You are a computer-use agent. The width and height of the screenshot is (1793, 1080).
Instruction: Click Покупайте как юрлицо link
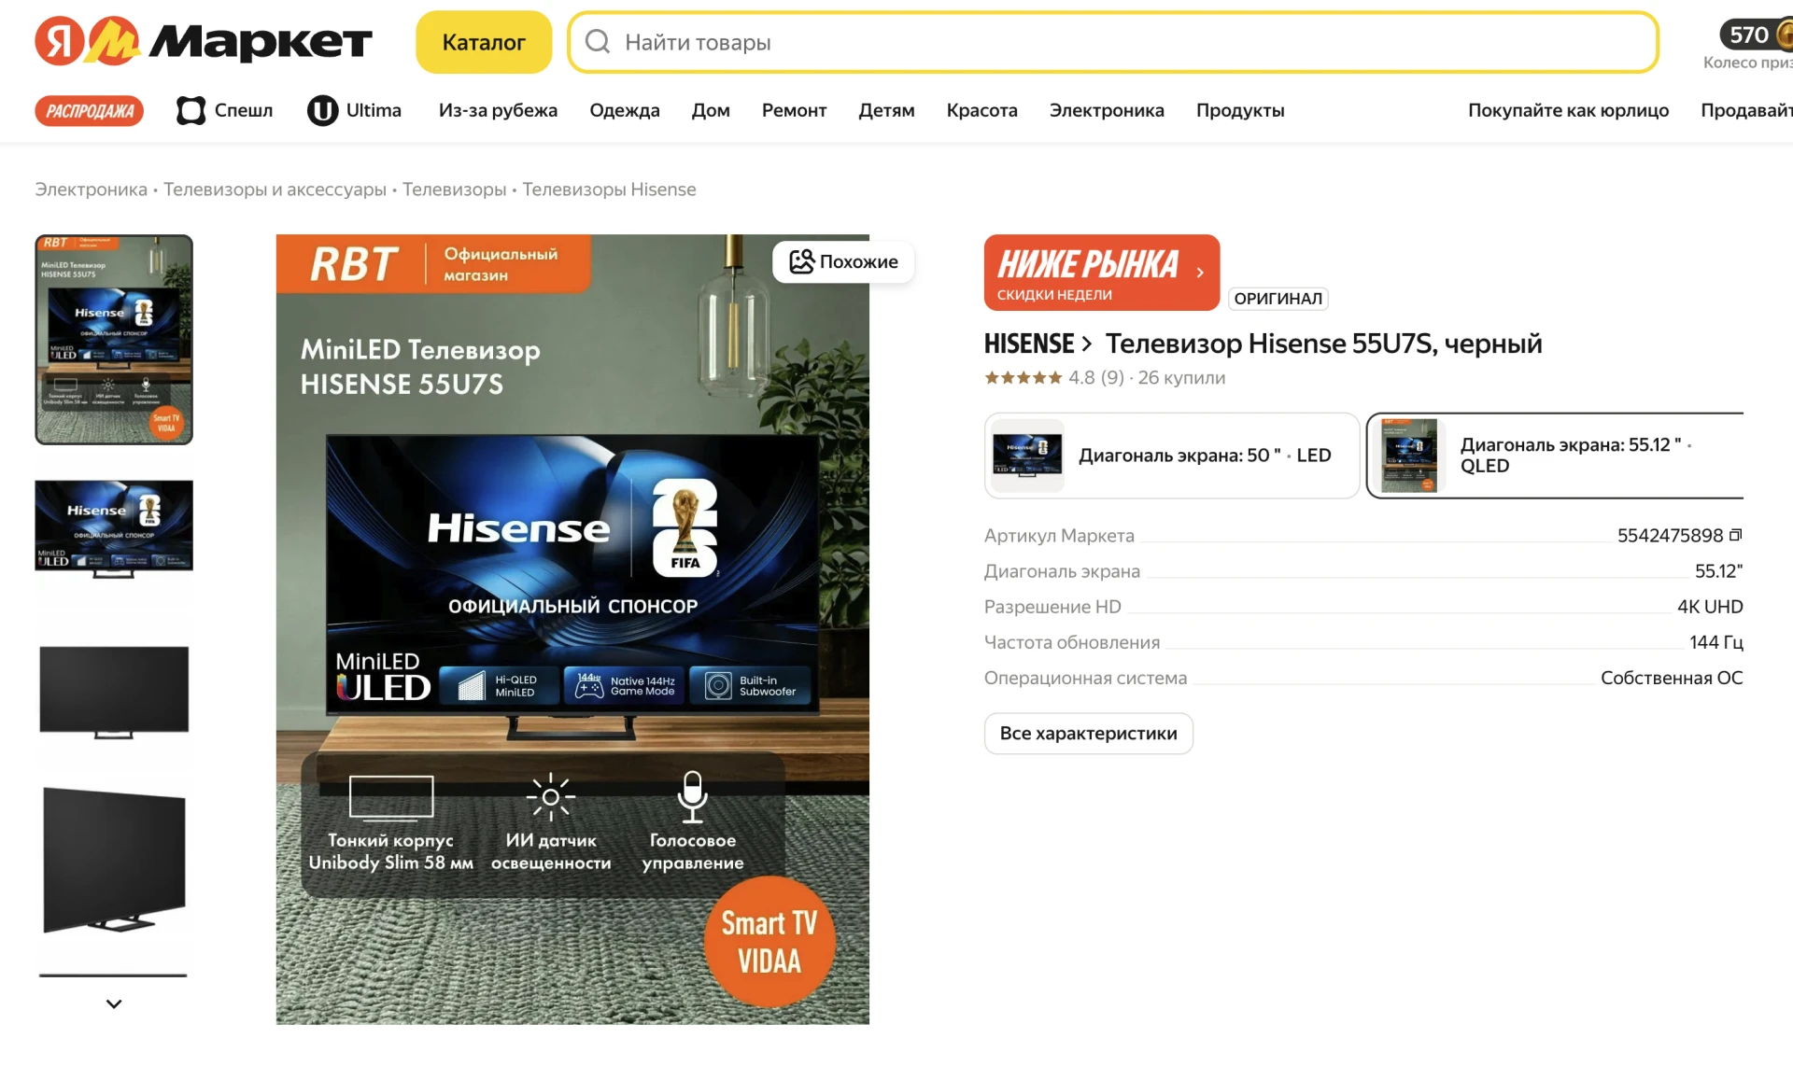click(1568, 110)
